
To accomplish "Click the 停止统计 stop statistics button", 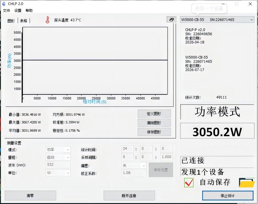I will (228, 196).
